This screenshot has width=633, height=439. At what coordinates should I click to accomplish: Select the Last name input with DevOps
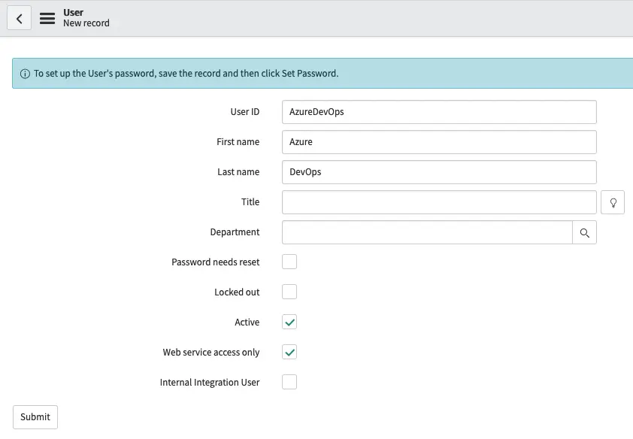click(438, 172)
